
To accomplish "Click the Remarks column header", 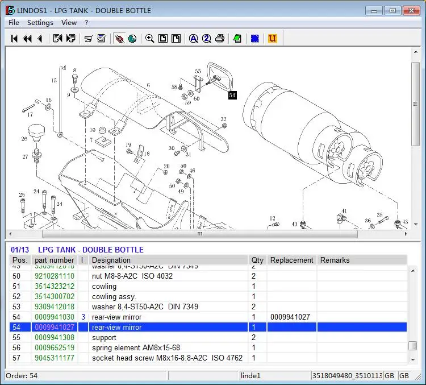I will pyautogui.click(x=362, y=260).
